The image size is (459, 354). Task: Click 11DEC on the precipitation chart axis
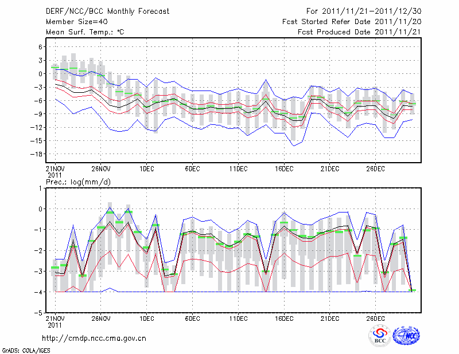[238, 318]
